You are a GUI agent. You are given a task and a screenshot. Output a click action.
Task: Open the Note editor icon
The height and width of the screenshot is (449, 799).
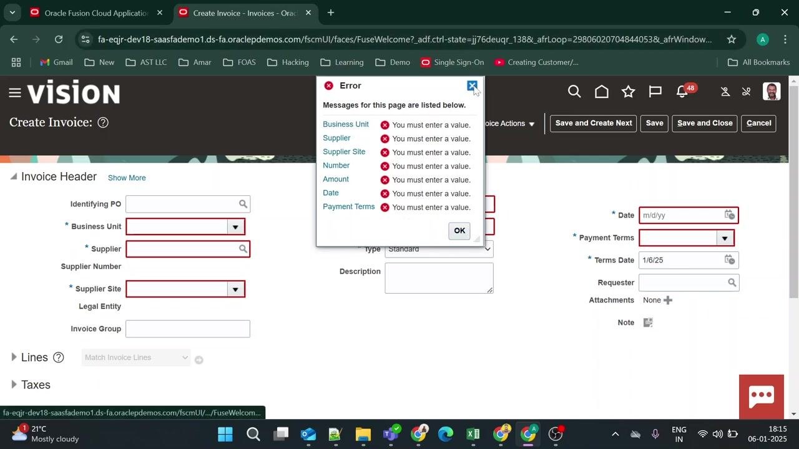[x=648, y=322]
